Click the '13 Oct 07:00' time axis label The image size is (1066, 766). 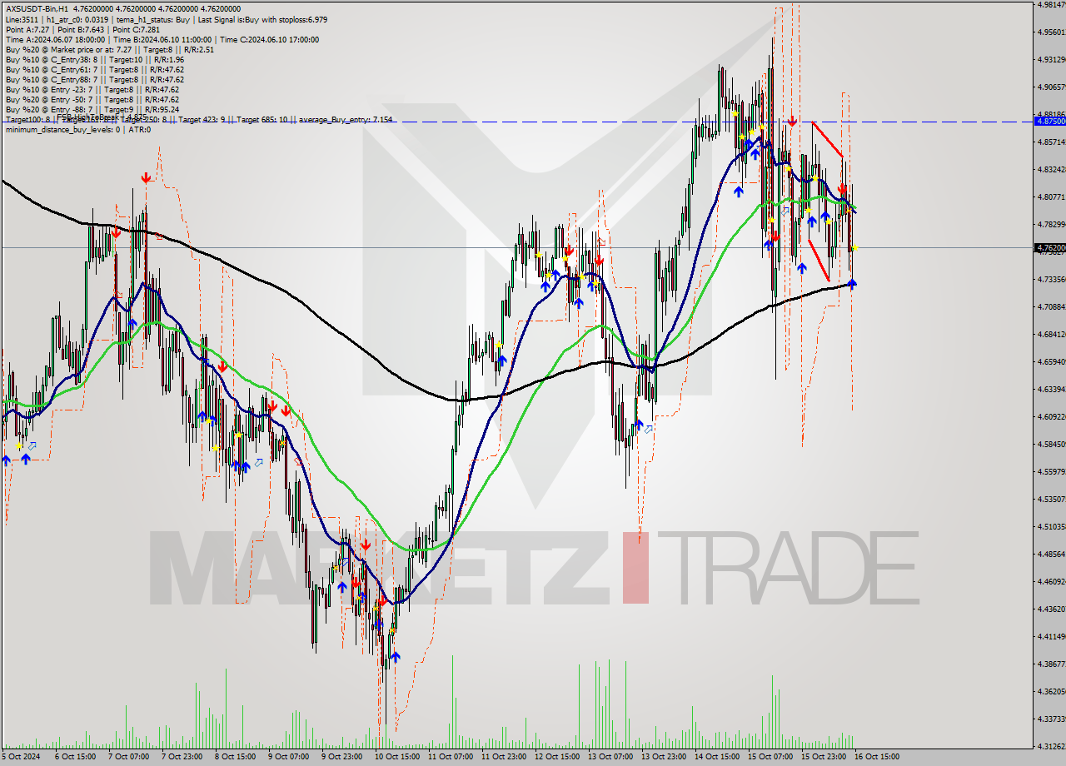pos(610,757)
